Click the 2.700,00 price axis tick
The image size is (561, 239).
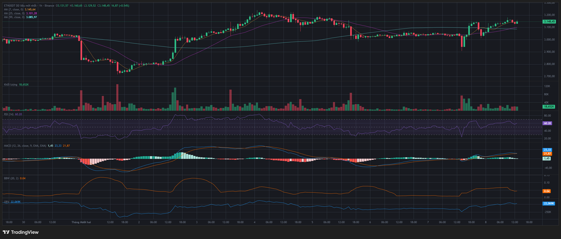click(550, 76)
